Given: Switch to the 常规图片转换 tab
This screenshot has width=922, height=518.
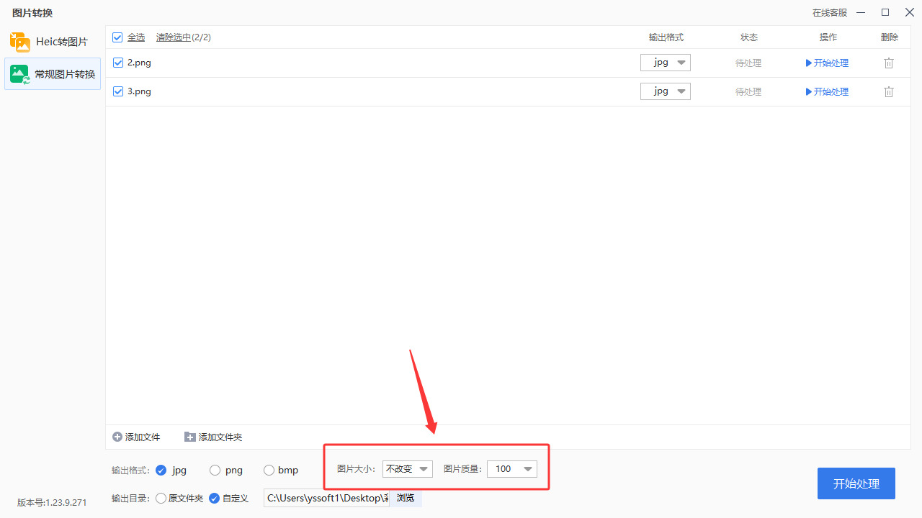Looking at the screenshot, I should (x=53, y=74).
